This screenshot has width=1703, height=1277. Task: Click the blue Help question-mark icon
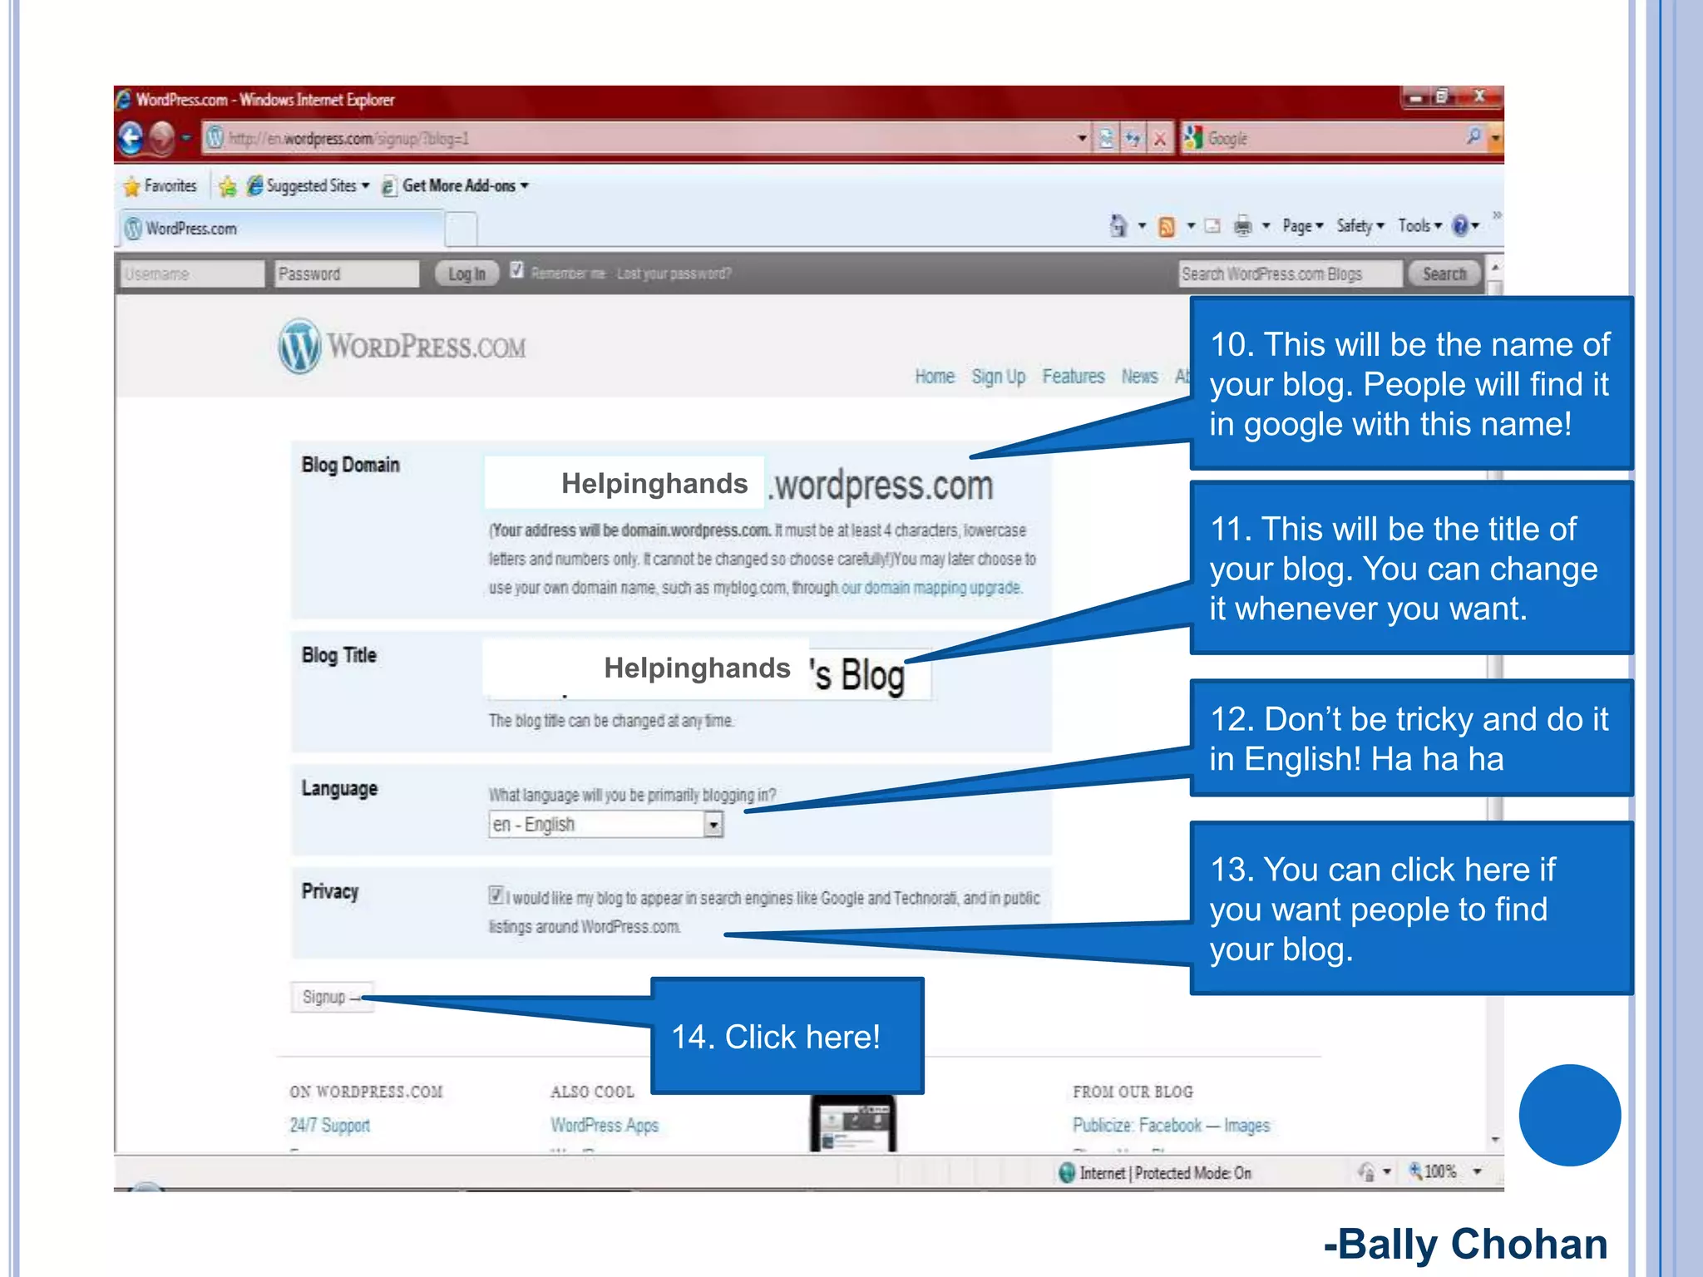[x=1459, y=225]
